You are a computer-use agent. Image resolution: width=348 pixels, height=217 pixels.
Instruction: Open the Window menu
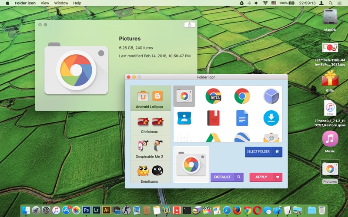coord(61,3)
